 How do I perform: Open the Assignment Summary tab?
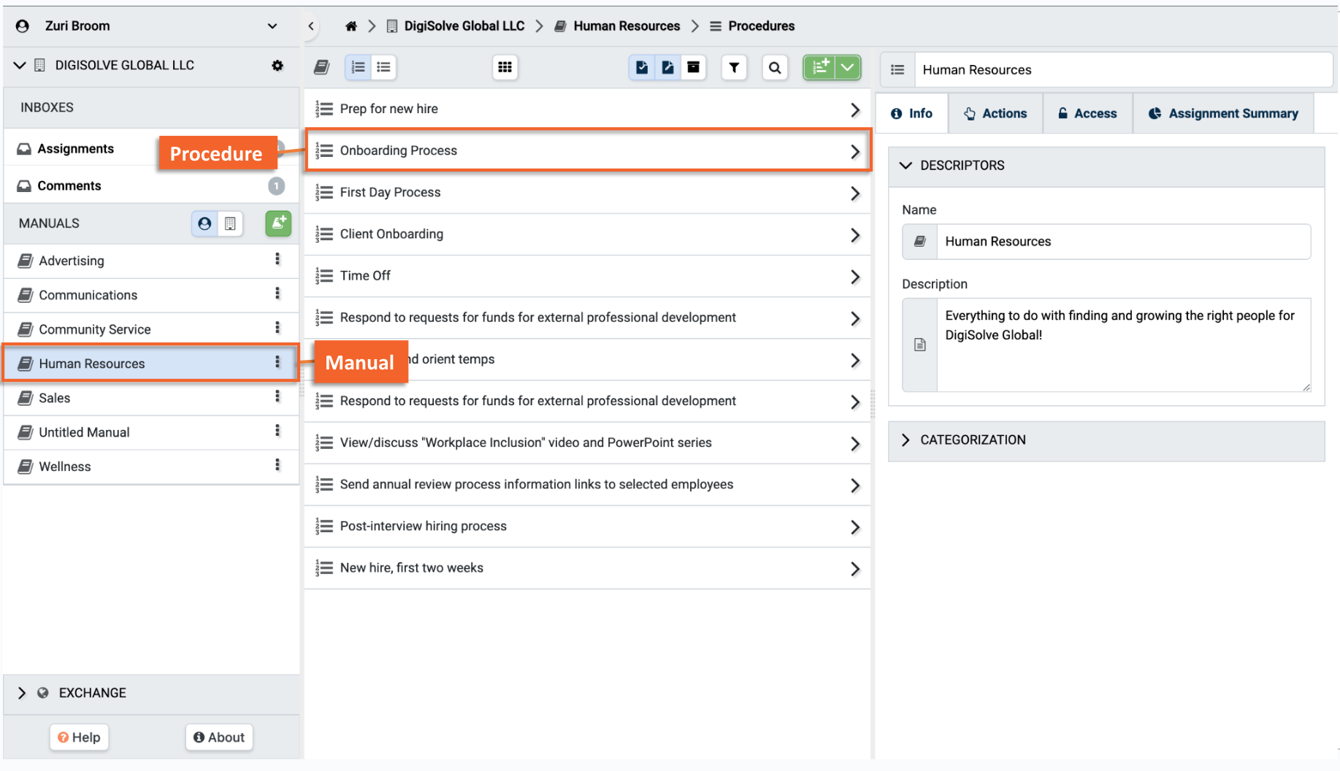click(x=1223, y=114)
